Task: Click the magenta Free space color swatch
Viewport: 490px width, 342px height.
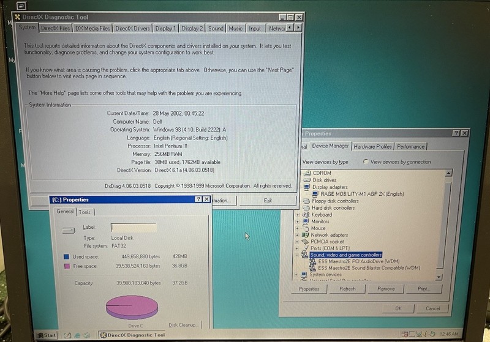Action: tap(67, 266)
